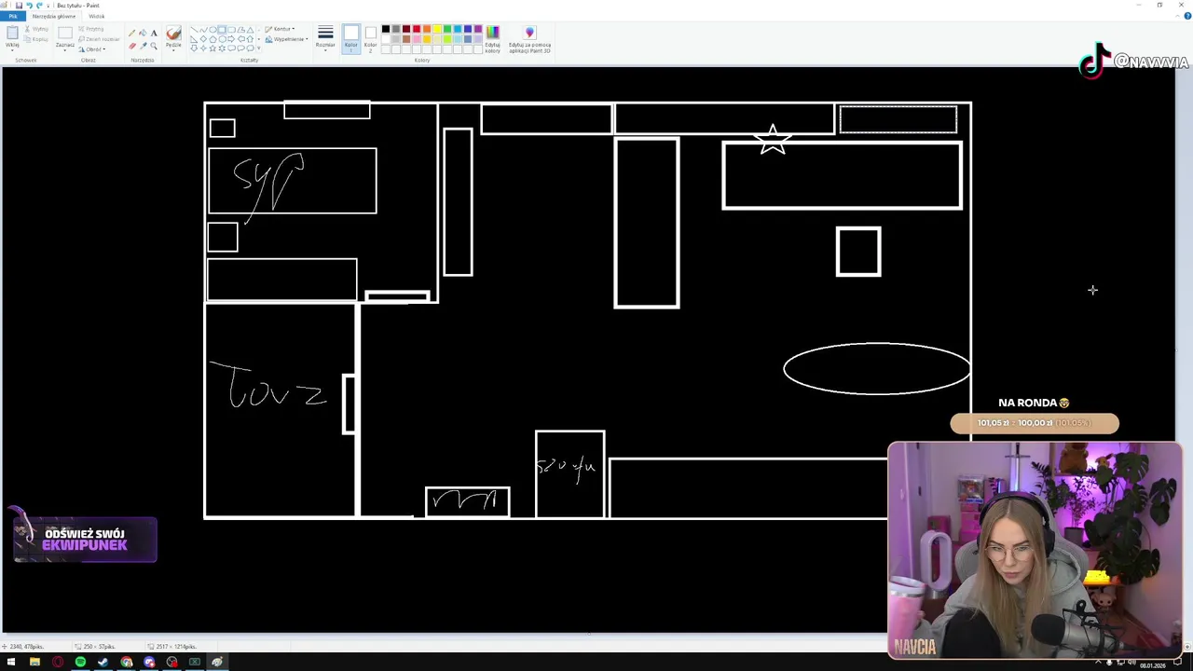
Task: Open Chrome from the taskbar
Action: tap(127, 662)
